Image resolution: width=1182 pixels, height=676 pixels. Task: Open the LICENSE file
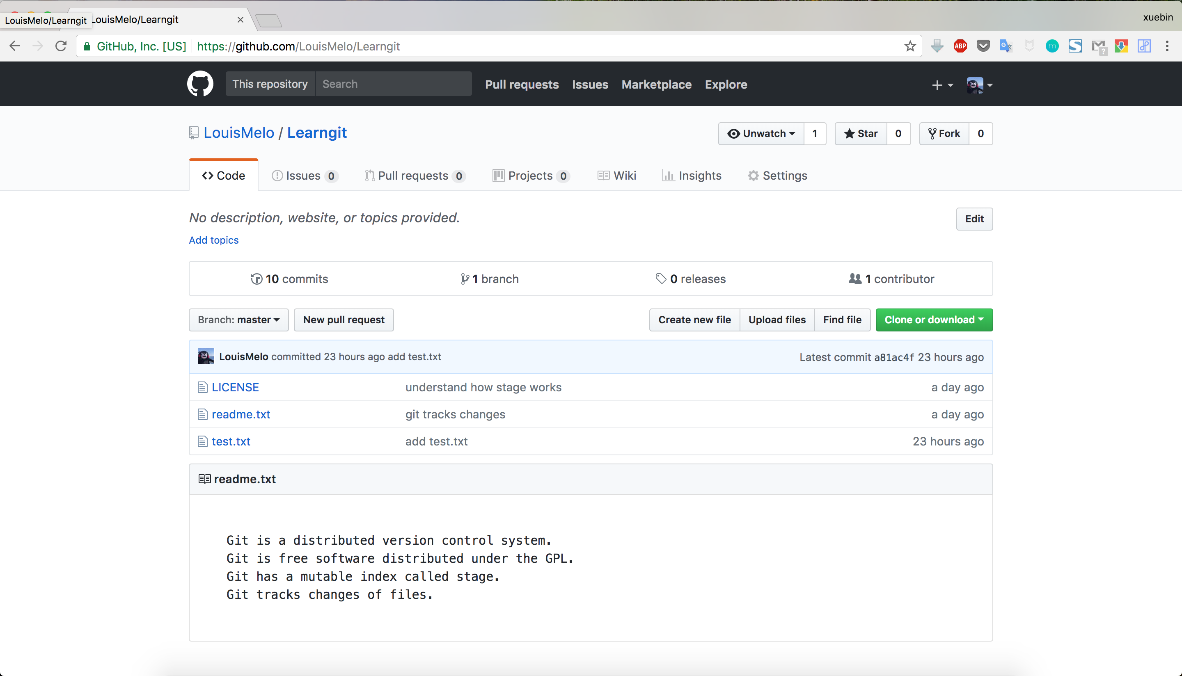(236, 387)
